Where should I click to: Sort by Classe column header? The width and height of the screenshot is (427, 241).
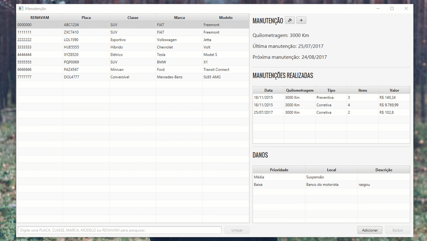(x=133, y=18)
